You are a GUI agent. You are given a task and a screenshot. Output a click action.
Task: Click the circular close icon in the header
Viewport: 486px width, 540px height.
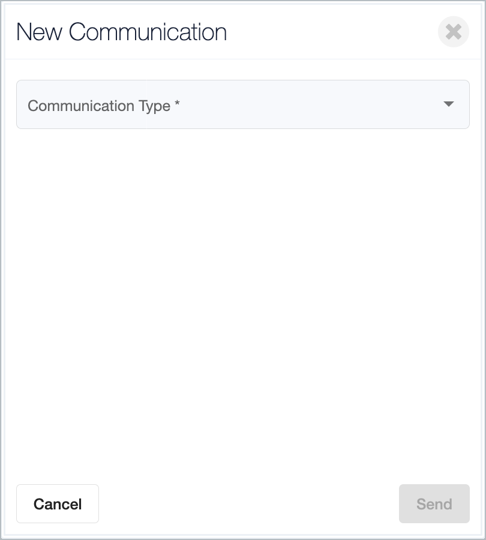pyautogui.click(x=453, y=32)
